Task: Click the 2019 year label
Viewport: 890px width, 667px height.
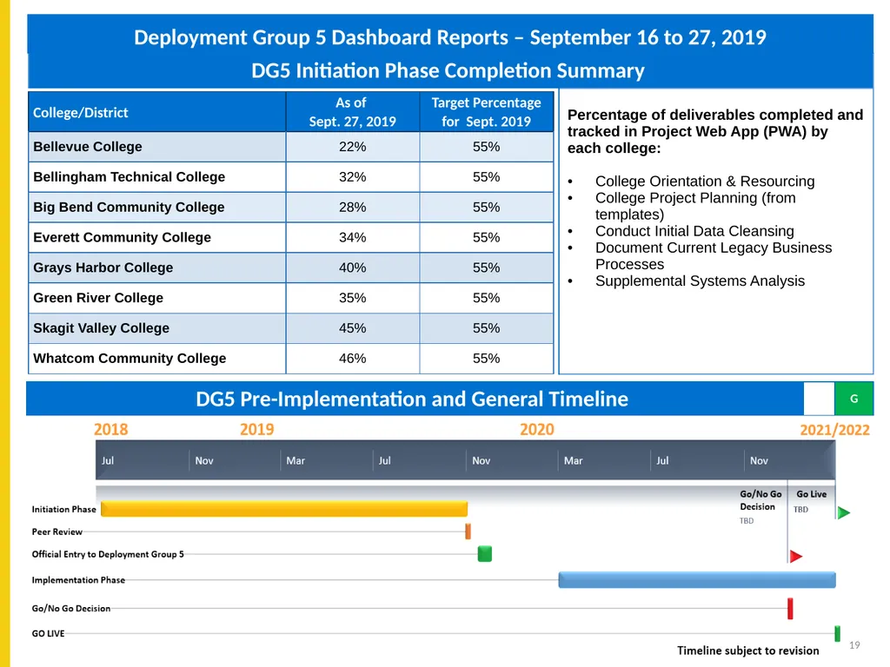Action: click(256, 429)
